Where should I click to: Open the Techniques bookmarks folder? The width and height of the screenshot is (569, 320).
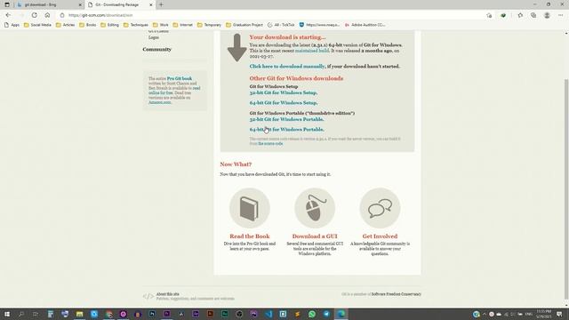pyautogui.click(x=136, y=25)
